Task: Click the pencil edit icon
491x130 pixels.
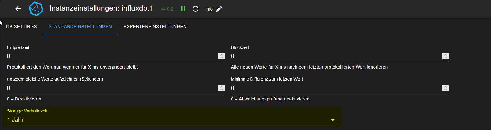Action: (219, 9)
